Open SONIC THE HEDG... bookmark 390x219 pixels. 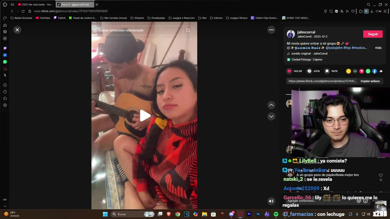click(x=296, y=18)
